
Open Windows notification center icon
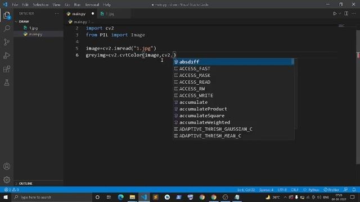[353, 197]
